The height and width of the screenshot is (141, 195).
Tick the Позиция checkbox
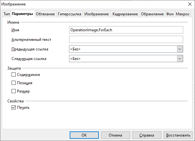coord(13,83)
